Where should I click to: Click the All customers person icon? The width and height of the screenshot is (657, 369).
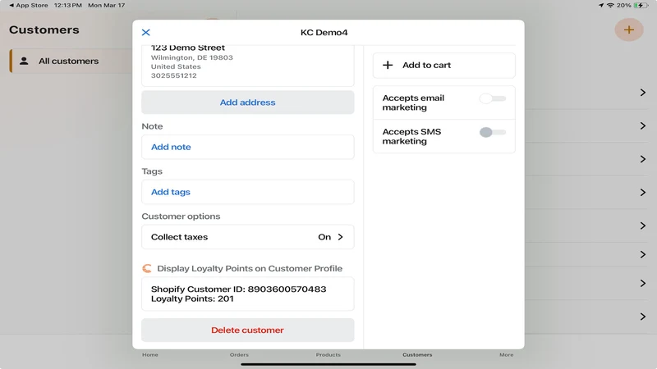[25, 61]
